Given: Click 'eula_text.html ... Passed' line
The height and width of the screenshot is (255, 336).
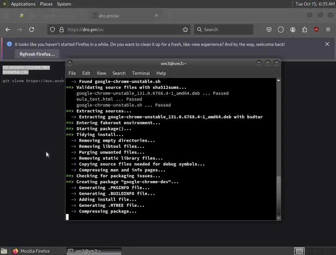Looking at the screenshot, I should [x=109, y=99].
